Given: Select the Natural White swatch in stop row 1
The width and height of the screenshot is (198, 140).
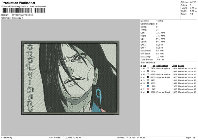Looking at the screenshot, I should tap(148, 68).
